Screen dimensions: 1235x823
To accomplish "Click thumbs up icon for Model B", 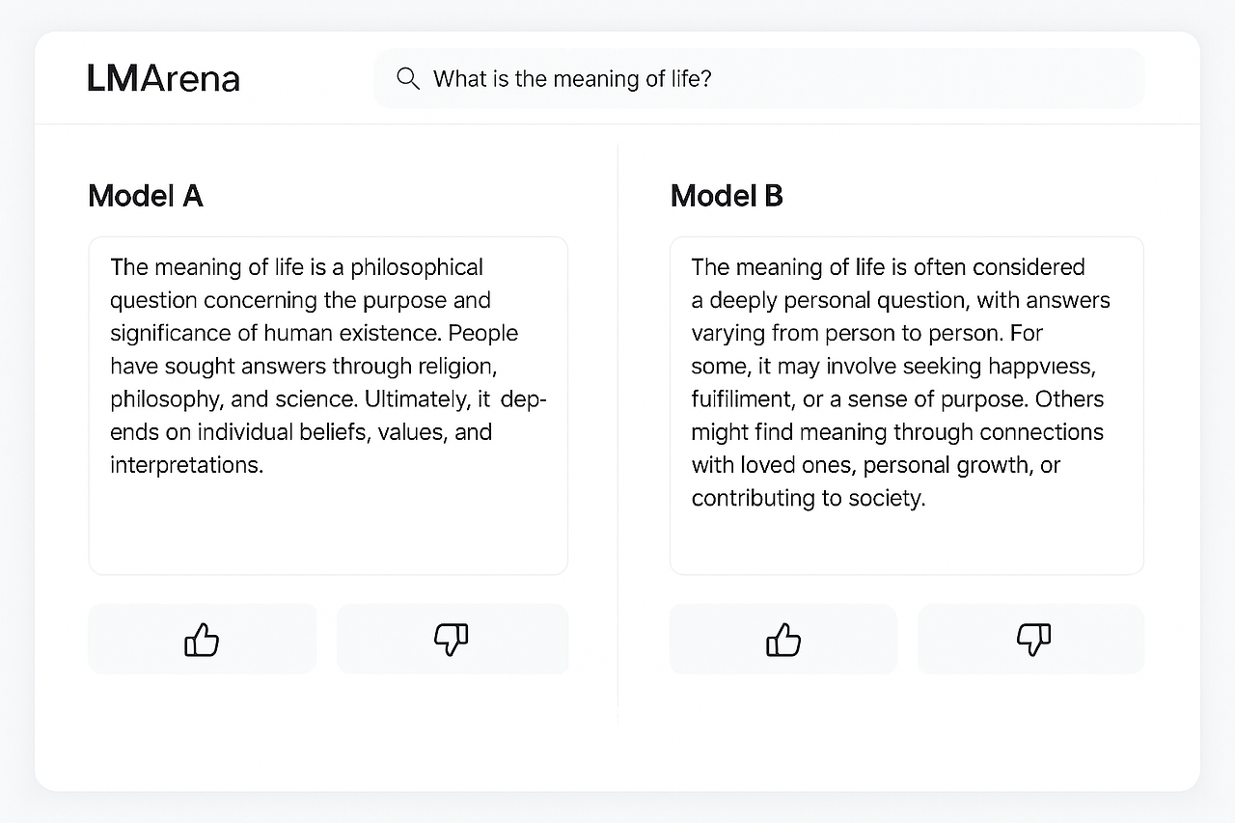I will pyautogui.click(x=782, y=639).
